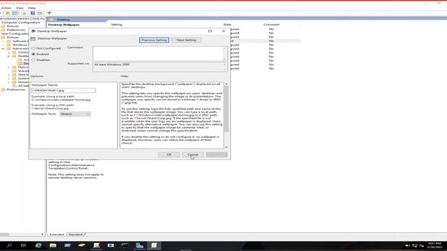The height and width of the screenshot is (251, 447).
Task: Select the Windows Settings tree folder
Action: (20, 45)
